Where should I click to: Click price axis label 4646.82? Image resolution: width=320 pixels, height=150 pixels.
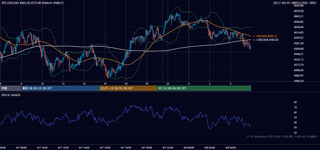[x=298, y=22]
